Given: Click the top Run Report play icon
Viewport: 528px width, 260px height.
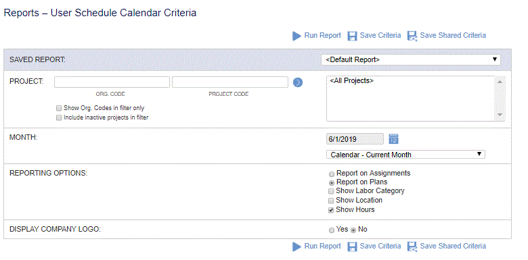Looking at the screenshot, I should pos(296,36).
